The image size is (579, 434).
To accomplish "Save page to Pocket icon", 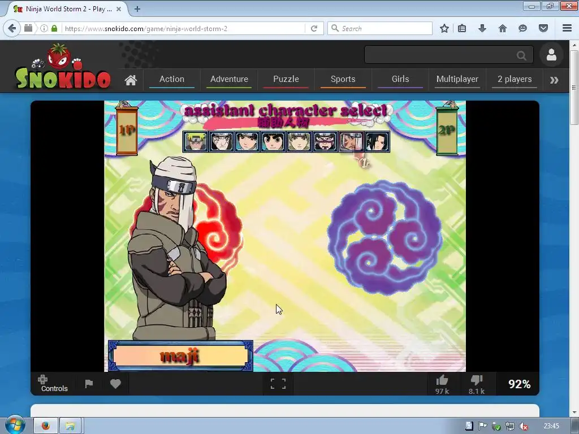I will coord(543,28).
